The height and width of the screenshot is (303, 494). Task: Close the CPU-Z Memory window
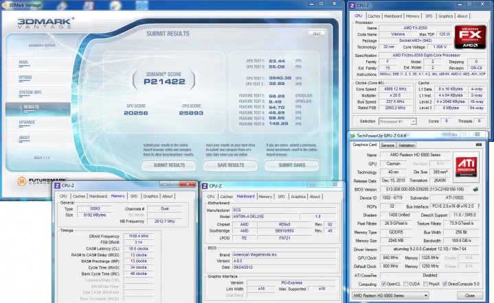pos(188,184)
